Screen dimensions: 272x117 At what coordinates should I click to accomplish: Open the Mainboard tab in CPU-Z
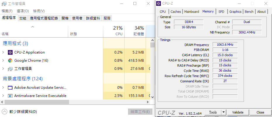click(x=192, y=12)
